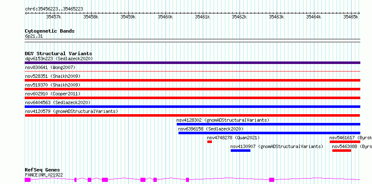Viewport: 372px width, 184px height.
Task: Click nsv4120579 (gnomADStructuralVariants) label
Action: 71,111
